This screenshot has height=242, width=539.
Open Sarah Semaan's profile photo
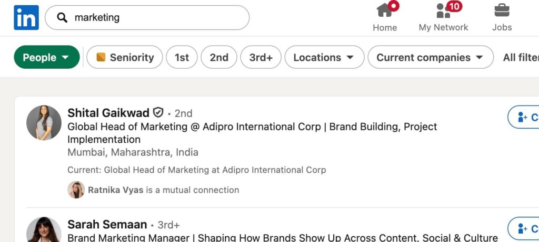click(44, 229)
